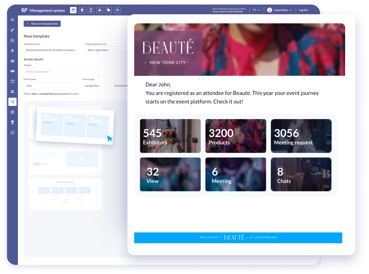Open the EN language dropdown

coord(256,10)
